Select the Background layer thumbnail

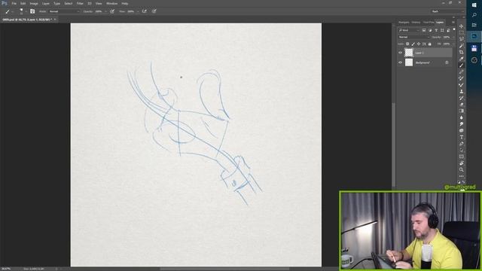[x=408, y=62]
